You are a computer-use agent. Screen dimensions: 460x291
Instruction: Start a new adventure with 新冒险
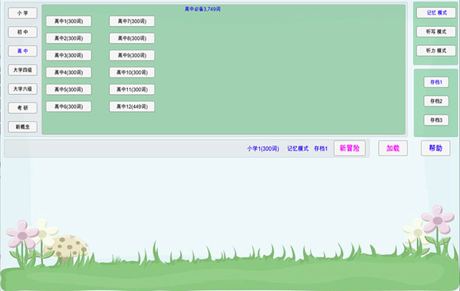pos(350,149)
